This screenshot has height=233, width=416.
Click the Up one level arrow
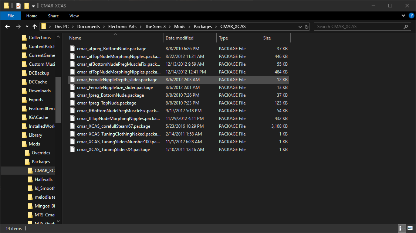(35, 27)
